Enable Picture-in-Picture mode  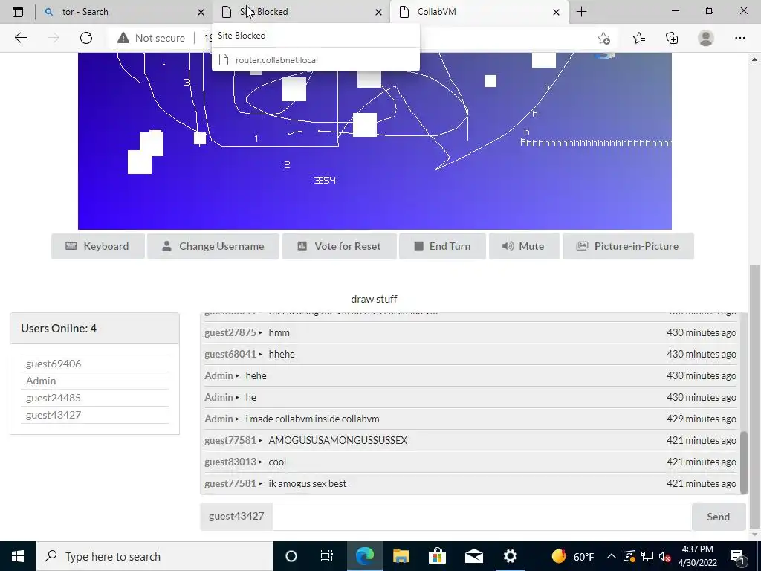(x=628, y=246)
